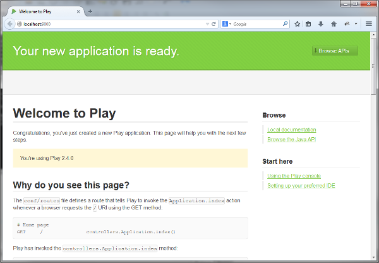This screenshot has width=379, height=263.
Task: Close the browser window
Action: point(369,4)
